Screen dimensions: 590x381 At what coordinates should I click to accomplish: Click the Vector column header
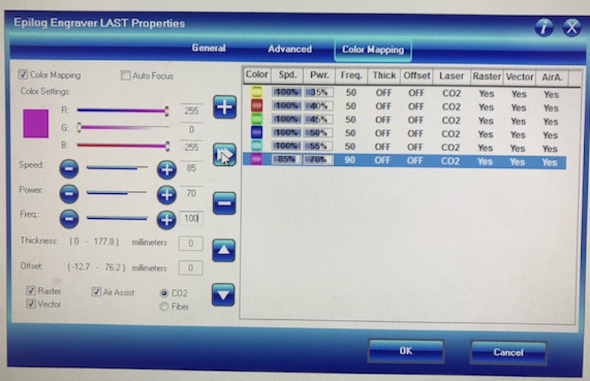pos(519,77)
